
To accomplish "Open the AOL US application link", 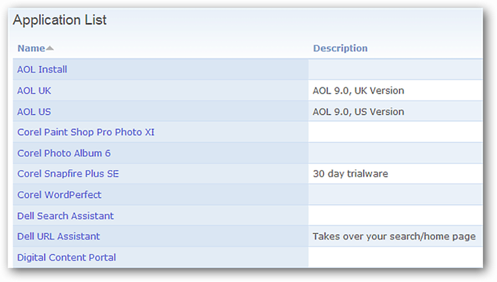I will point(34,112).
